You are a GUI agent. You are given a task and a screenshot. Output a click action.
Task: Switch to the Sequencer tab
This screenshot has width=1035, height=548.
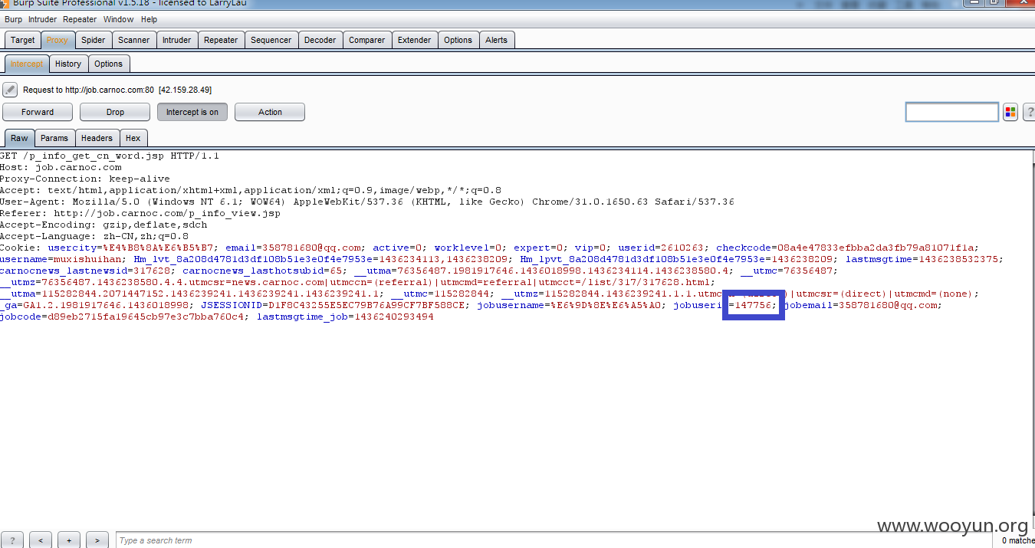coord(271,40)
